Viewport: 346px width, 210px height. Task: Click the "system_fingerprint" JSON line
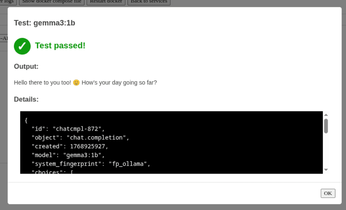tap(91, 164)
